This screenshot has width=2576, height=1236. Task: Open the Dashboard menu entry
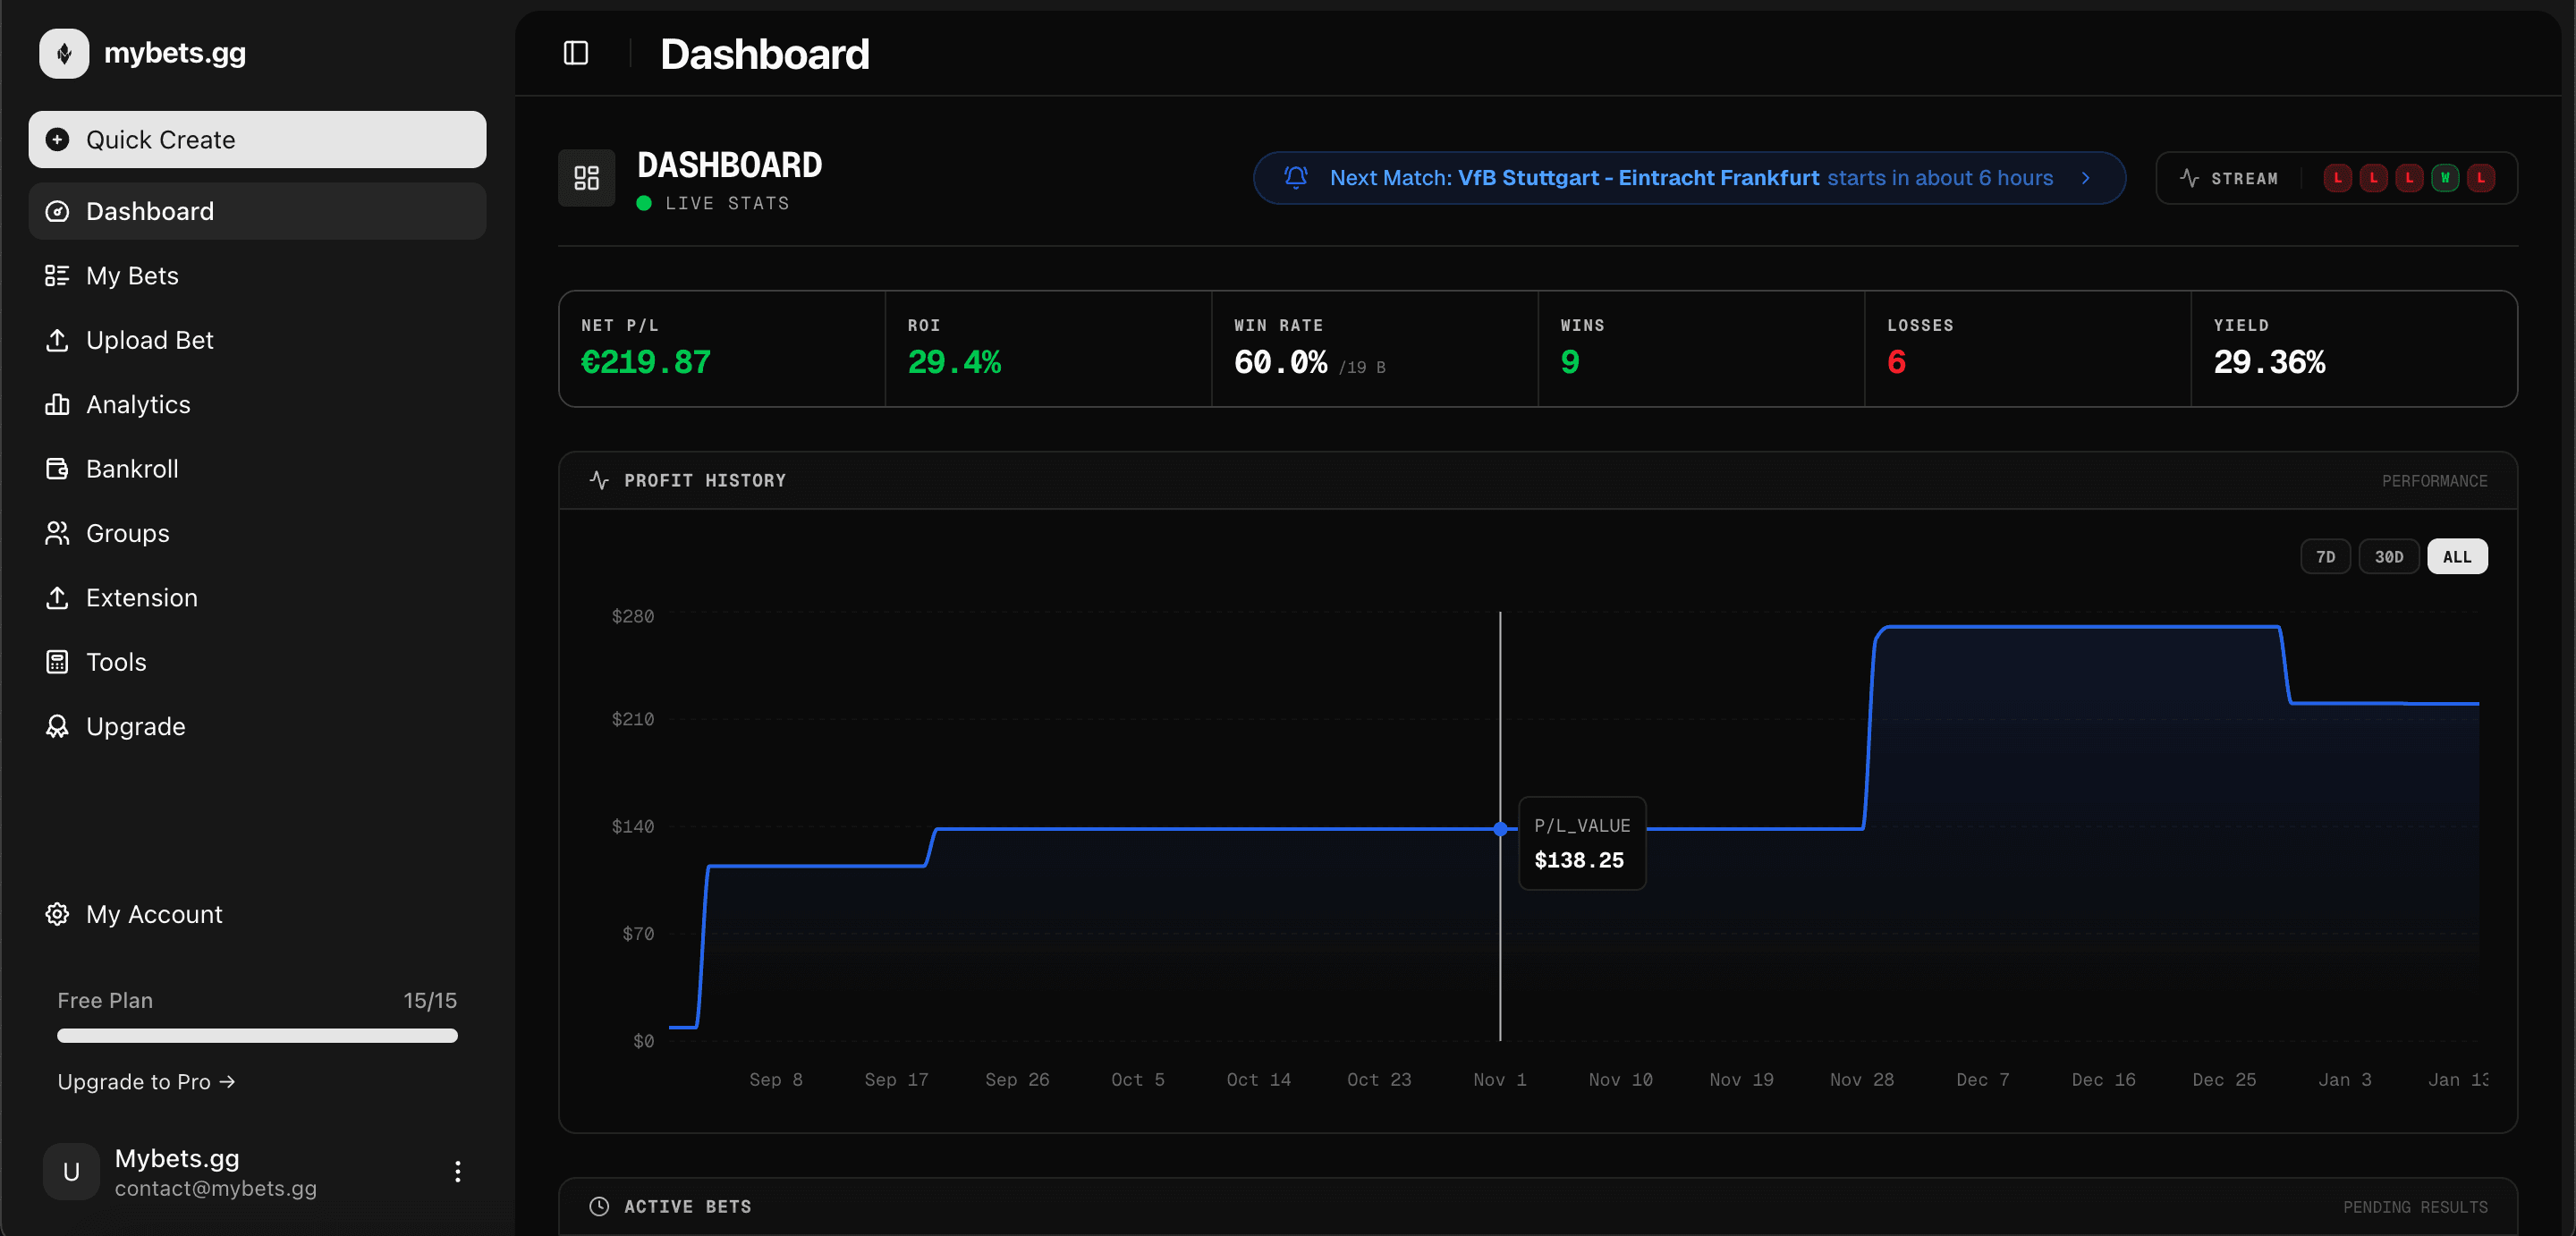pyautogui.click(x=150, y=211)
